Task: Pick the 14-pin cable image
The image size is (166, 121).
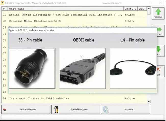Action: [x=133, y=69]
